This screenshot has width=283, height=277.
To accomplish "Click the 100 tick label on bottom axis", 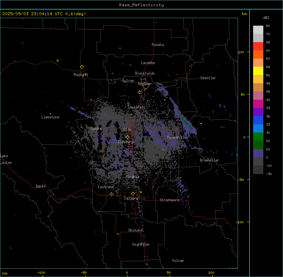I will [211, 272].
